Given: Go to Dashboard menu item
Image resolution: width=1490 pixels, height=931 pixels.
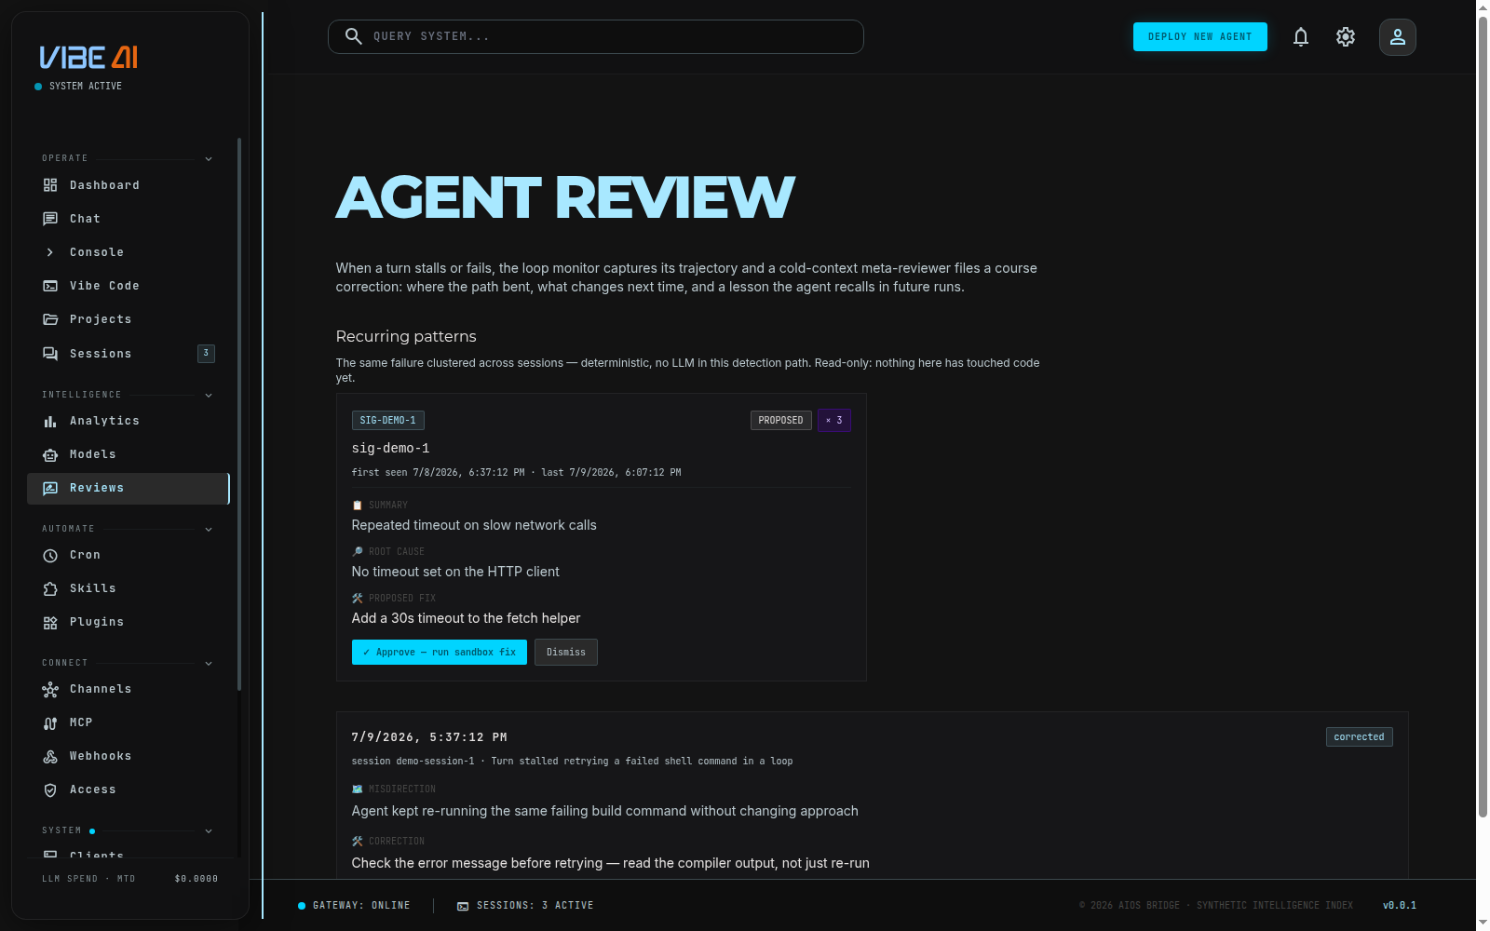Looking at the screenshot, I should pos(129,185).
